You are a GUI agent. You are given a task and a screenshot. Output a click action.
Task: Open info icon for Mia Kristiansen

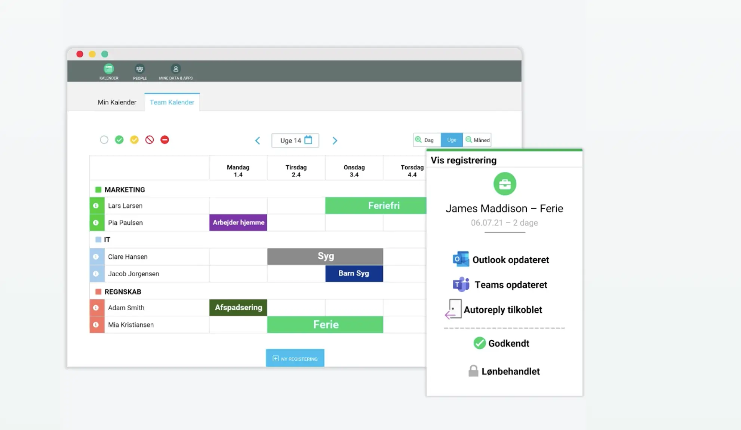(x=96, y=325)
